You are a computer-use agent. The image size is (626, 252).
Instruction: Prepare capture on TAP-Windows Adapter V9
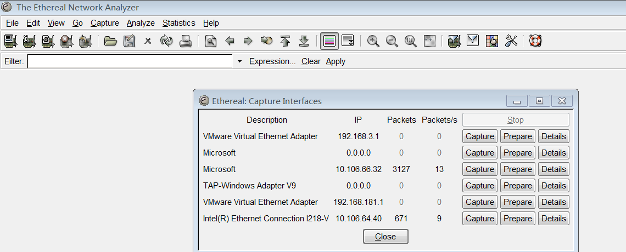pyautogui.click(x=517, y=186)
